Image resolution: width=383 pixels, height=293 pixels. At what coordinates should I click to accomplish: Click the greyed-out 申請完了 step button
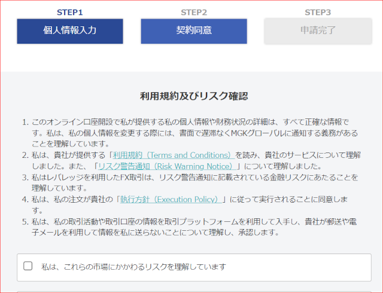click(318, 30)
